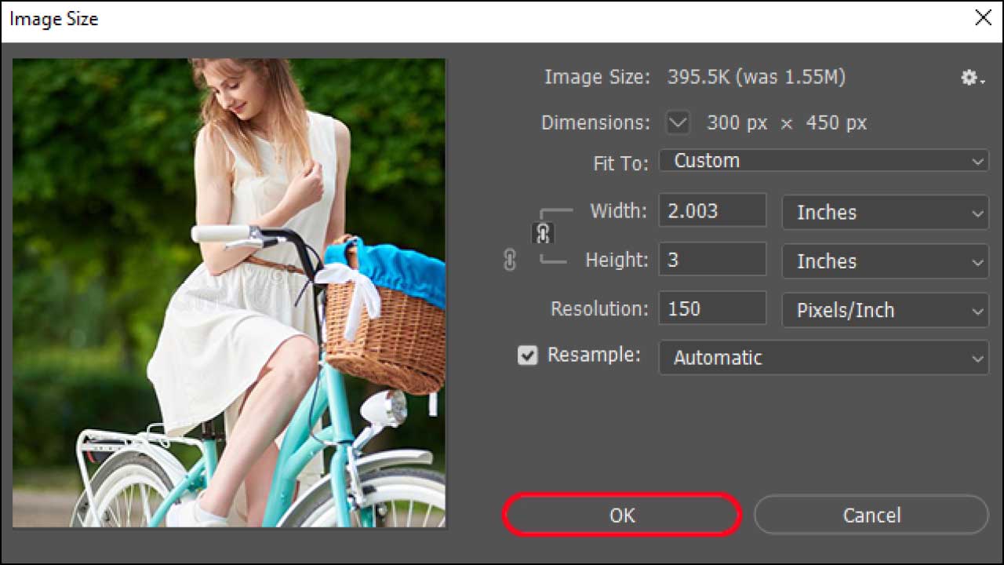The image size is (1004, 565).
Task: Uncheck the Resample checkbox
Action: [x=528, y=355]
